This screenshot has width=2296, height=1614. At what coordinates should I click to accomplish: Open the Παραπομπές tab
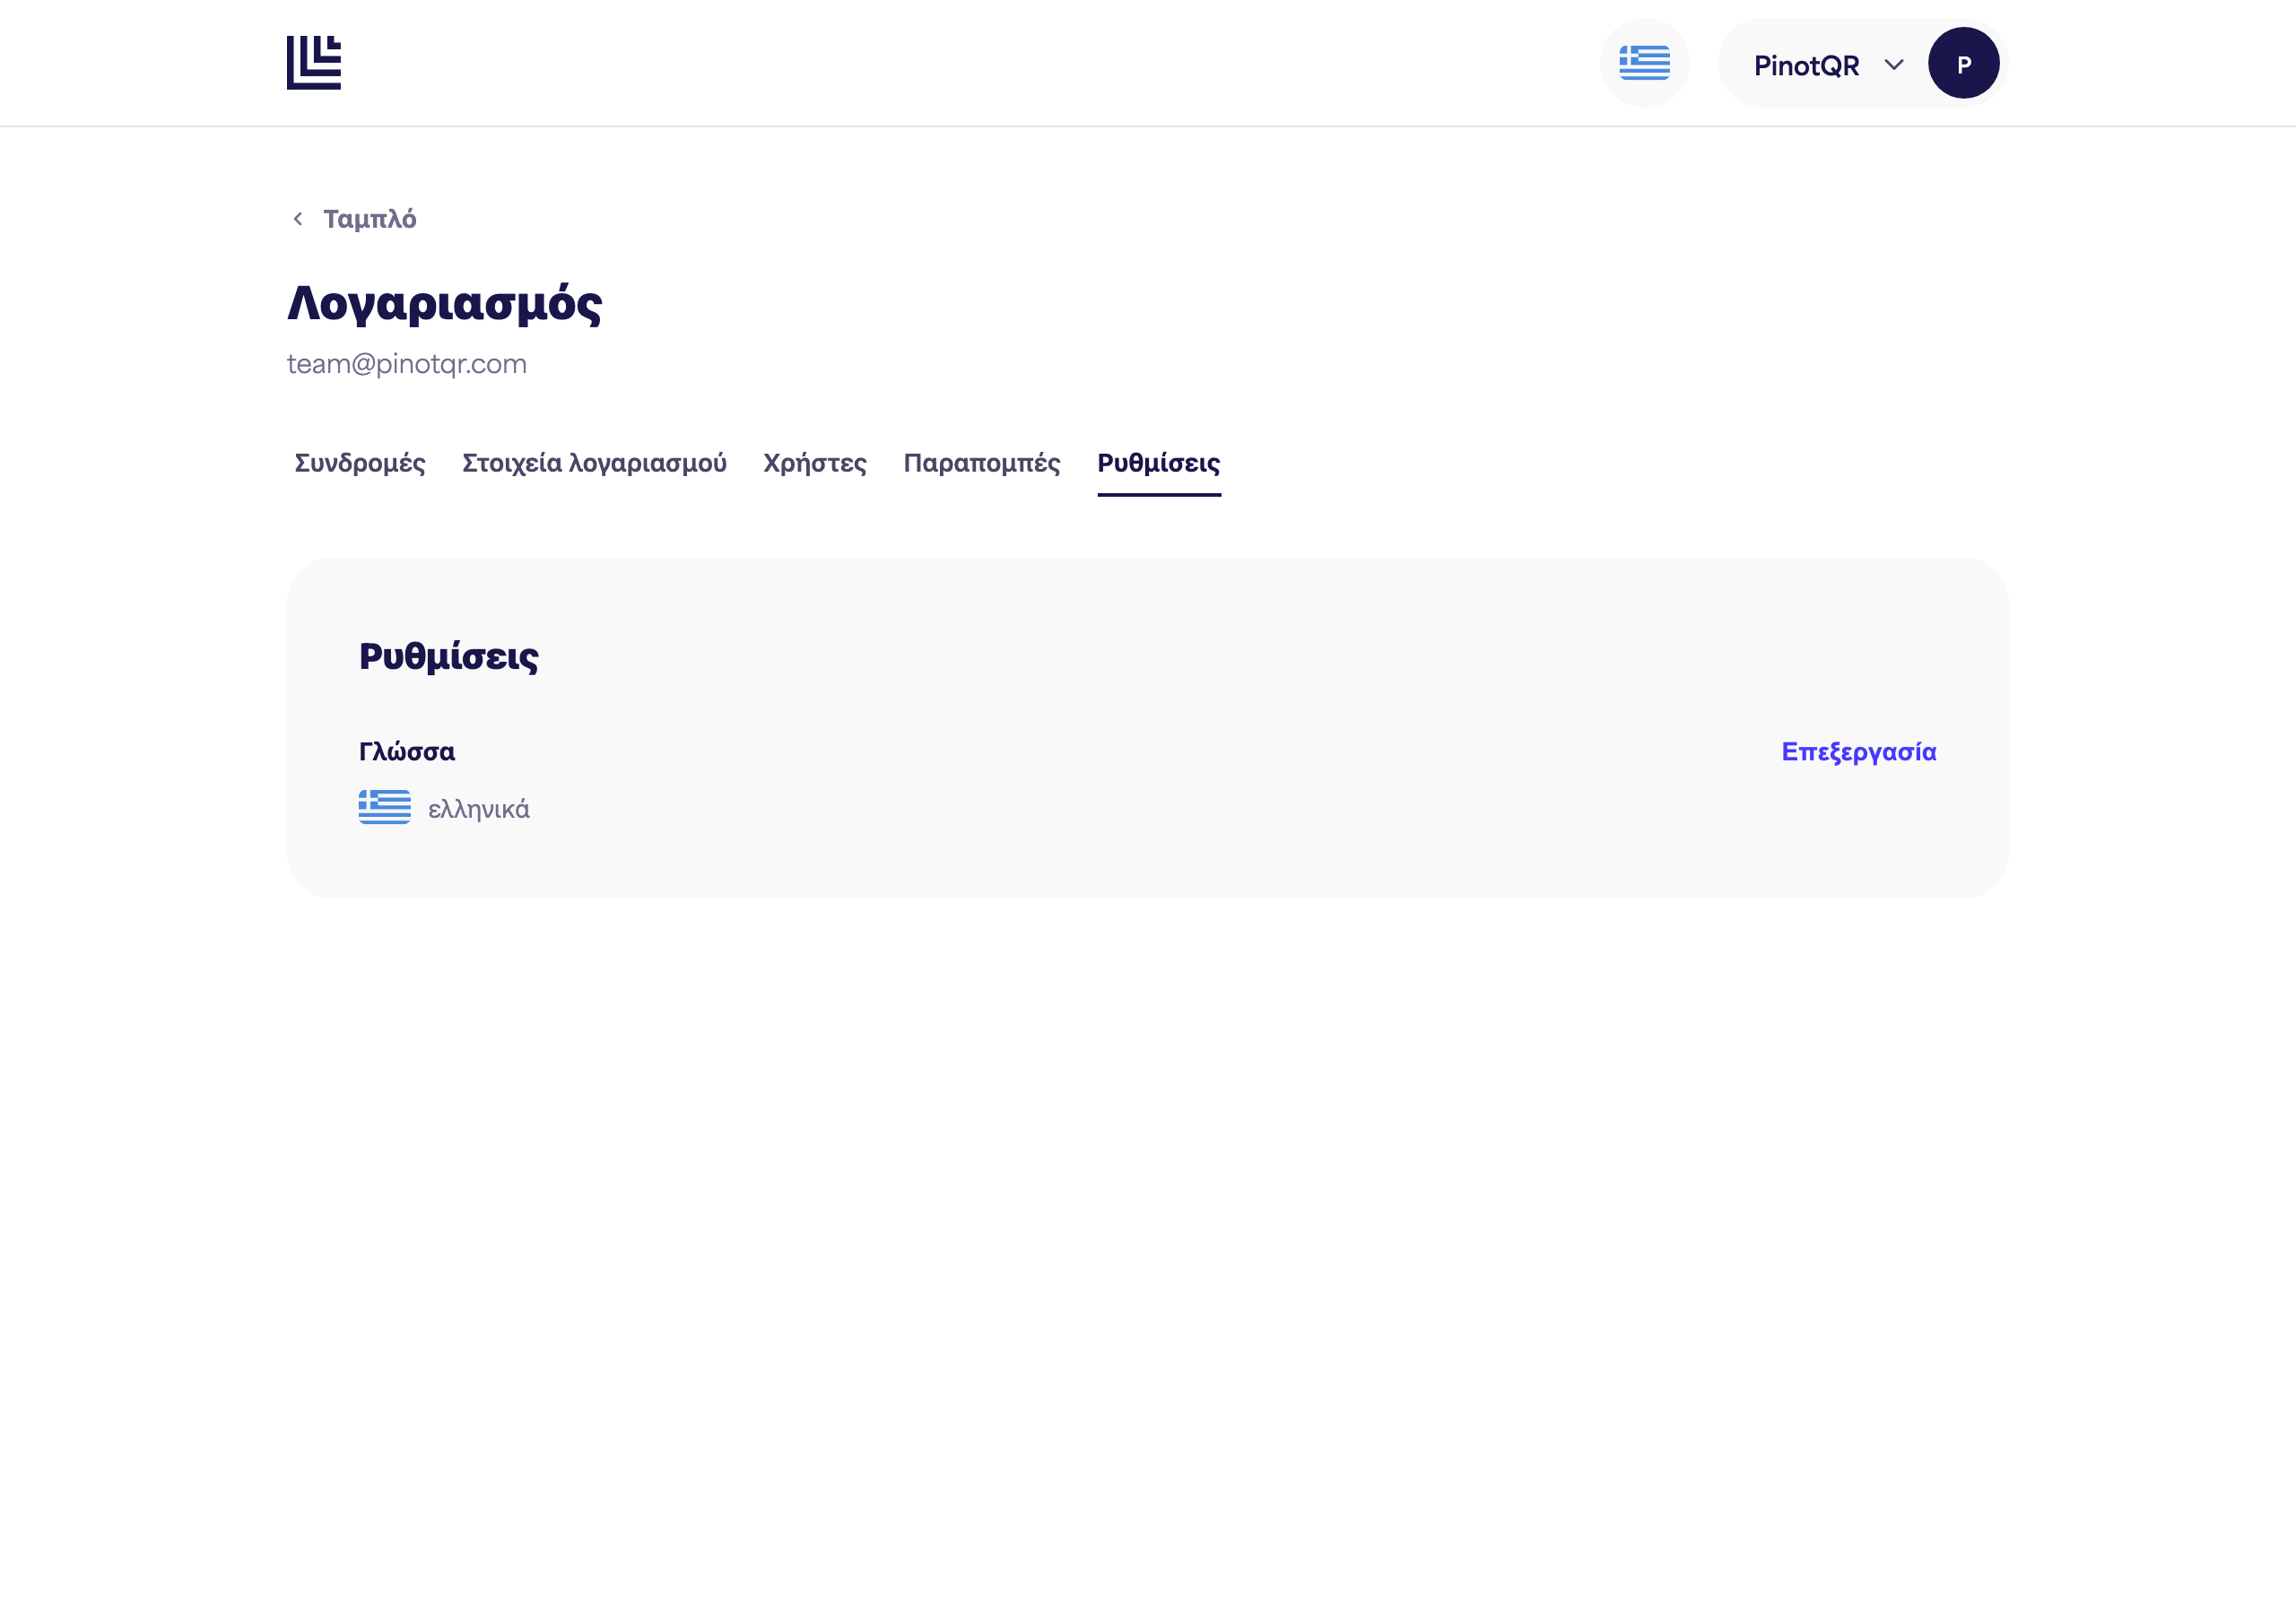pos(982,463)
